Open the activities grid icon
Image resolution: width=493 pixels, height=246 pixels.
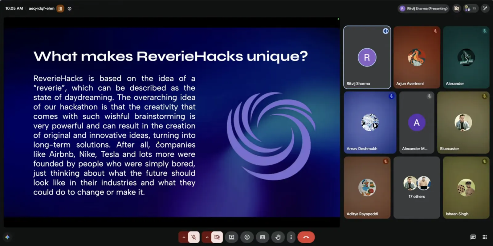click(485, 237)
